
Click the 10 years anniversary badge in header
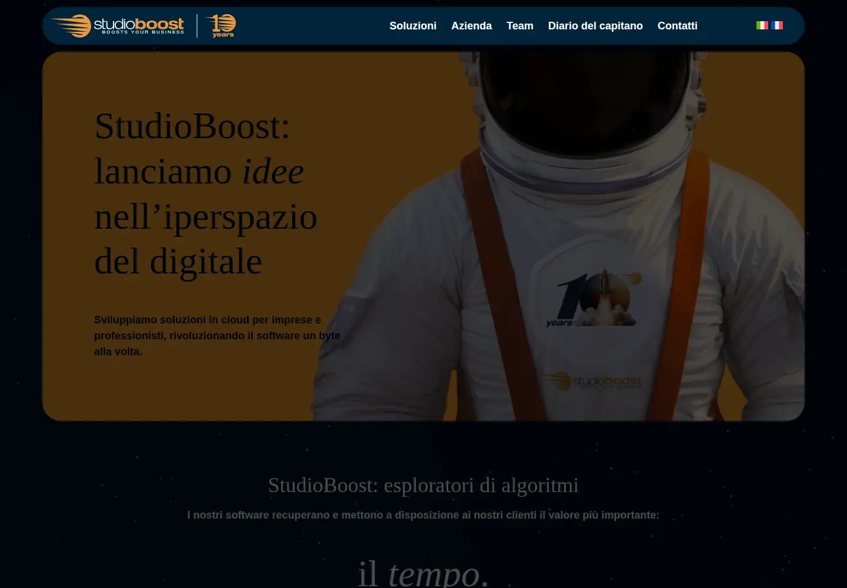[221, 26]
